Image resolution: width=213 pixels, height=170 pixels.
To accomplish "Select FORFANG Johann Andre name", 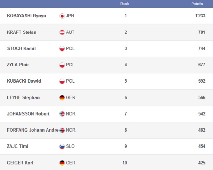I will (32, 130).
